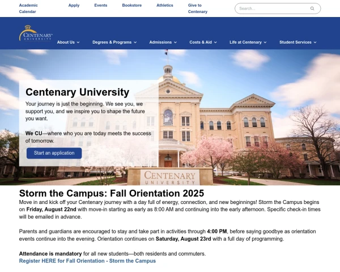Open the Athletics link
340x272 pixels.
[165, 6]
